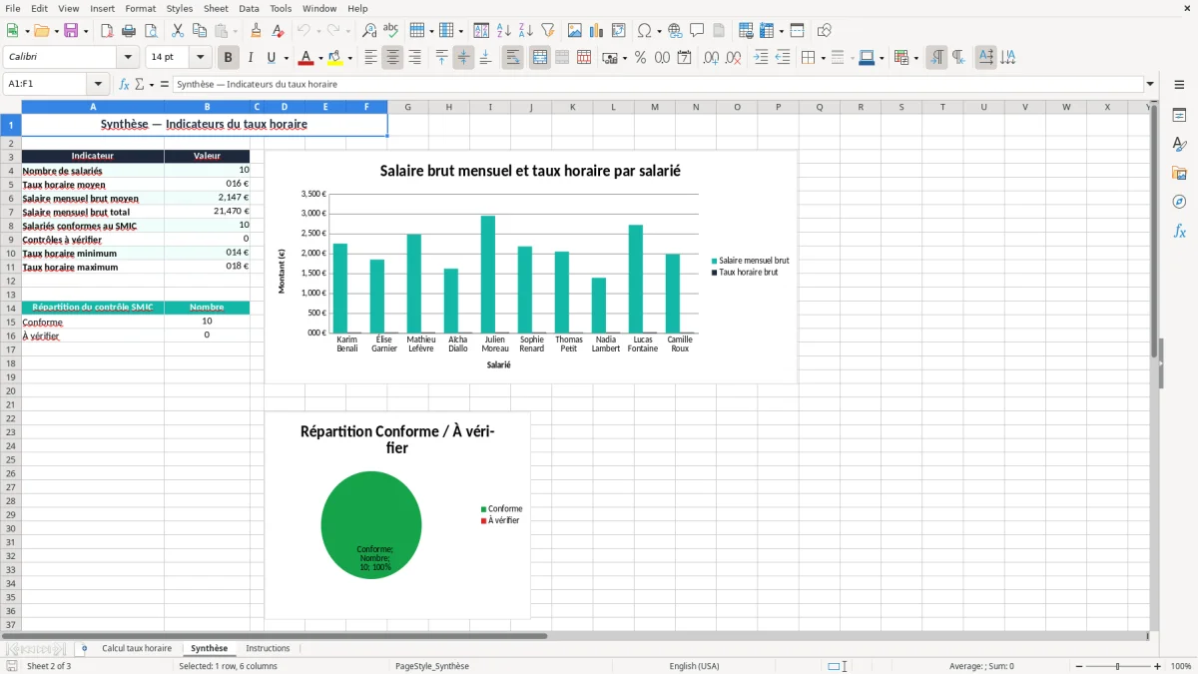Open Borders dropdown arrow

pos(822,58)
